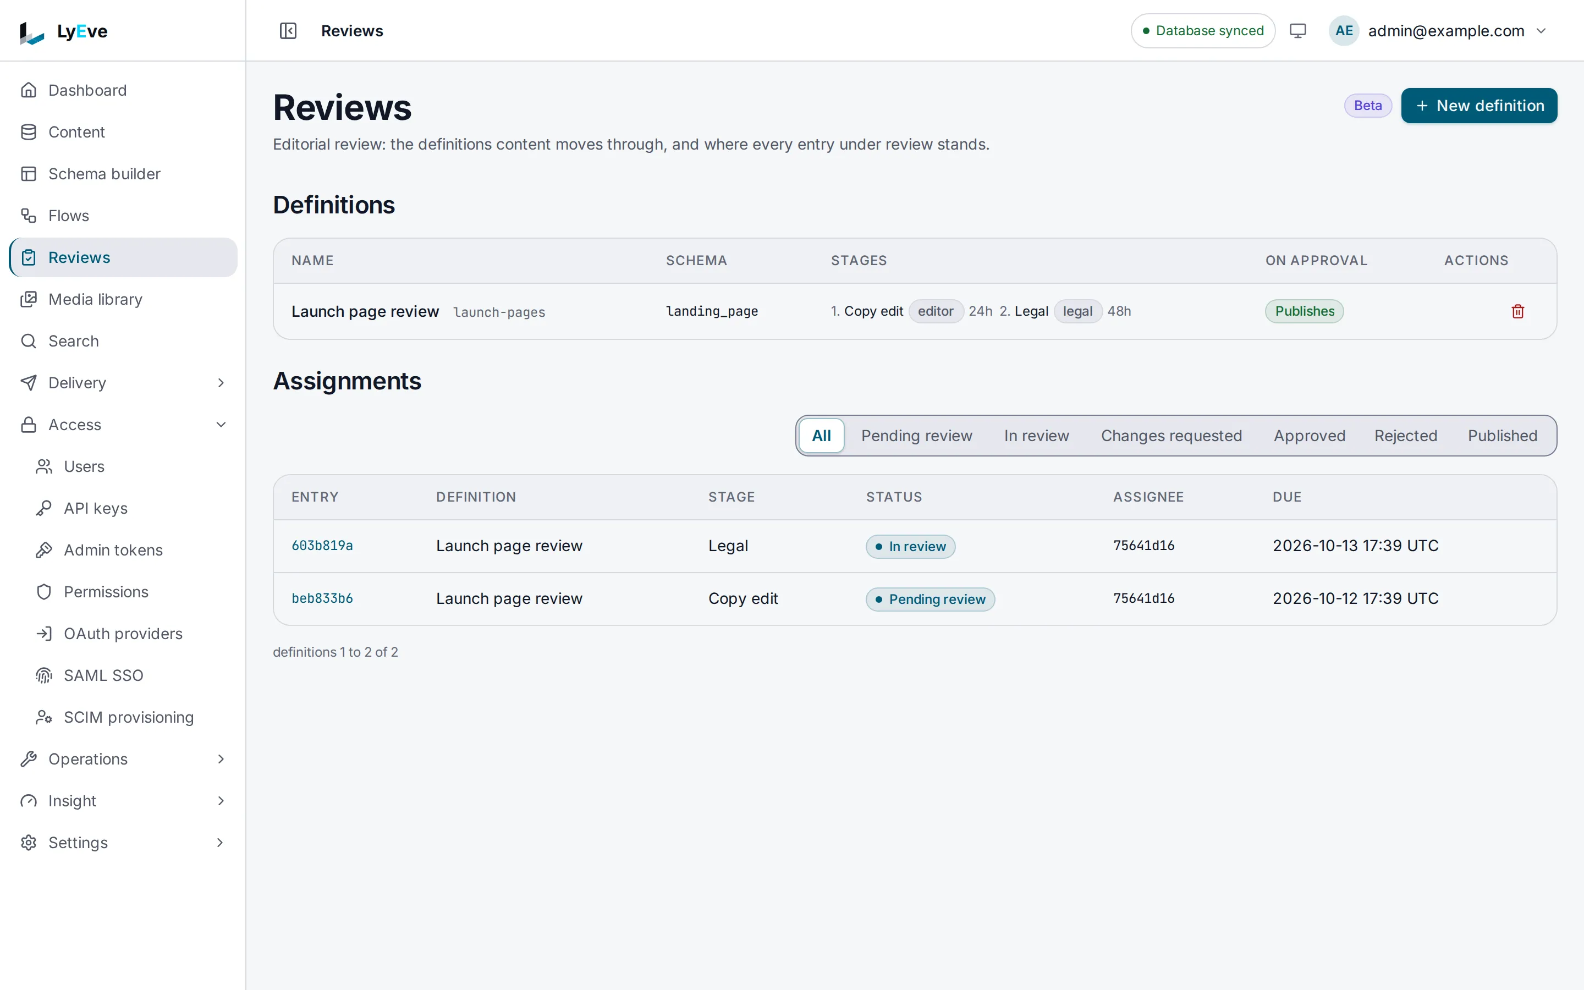Click the New definition button
Viewport: 1584px width, 990px height.
pos(1478,106)
